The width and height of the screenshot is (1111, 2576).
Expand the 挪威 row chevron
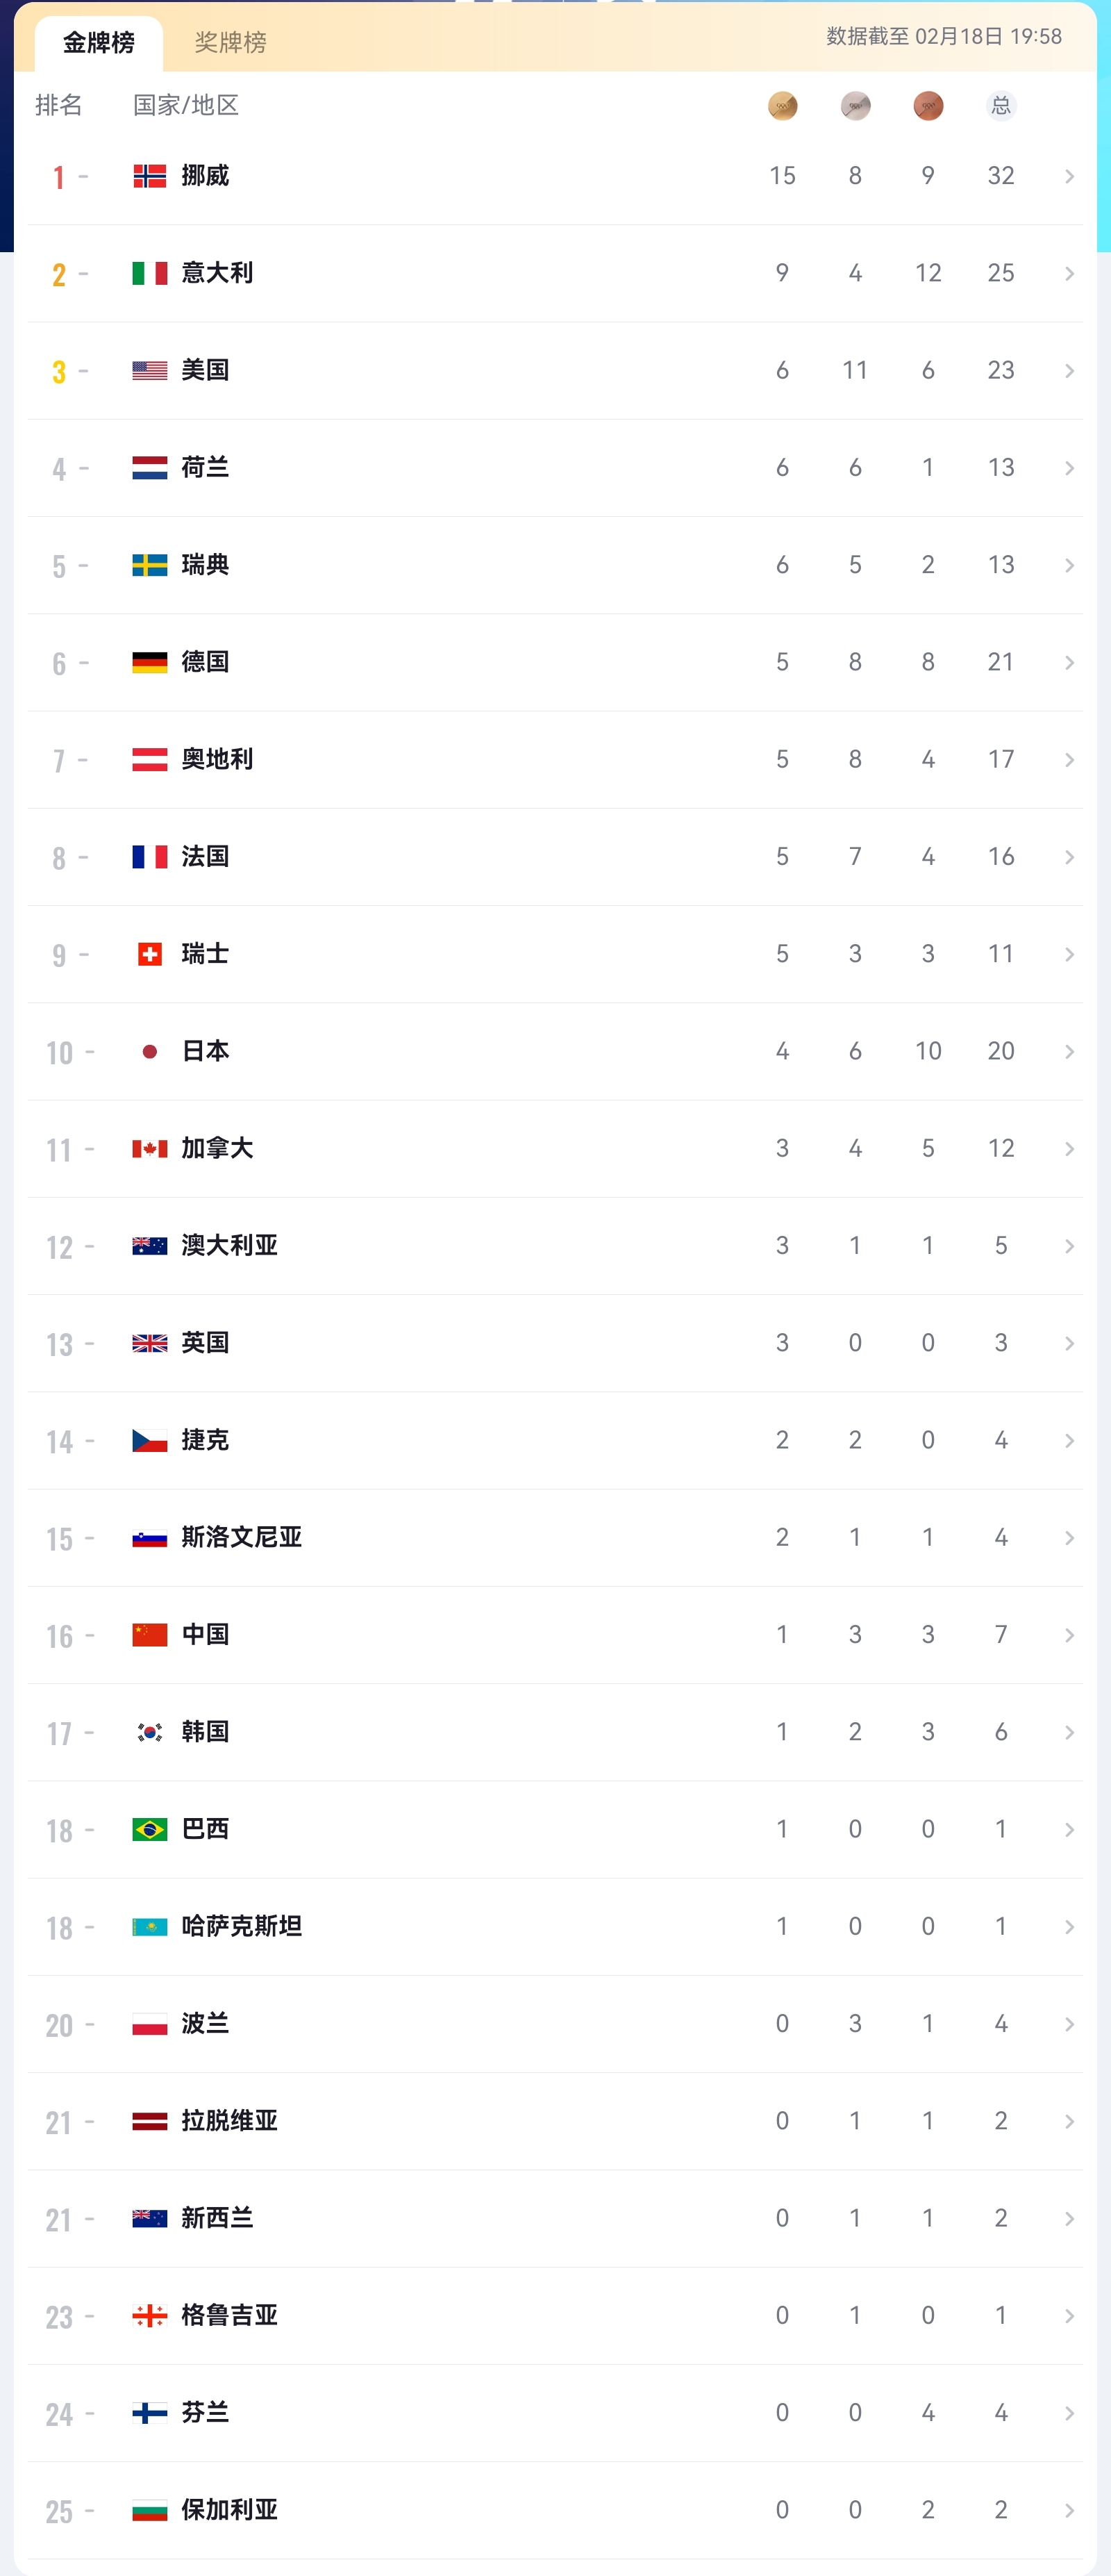pyautogui.click(x=1069, y=177)
